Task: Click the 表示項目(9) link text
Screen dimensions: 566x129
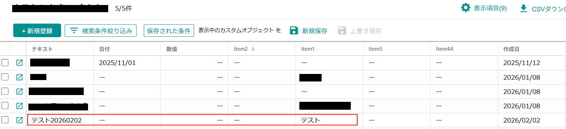Action: 490,8
